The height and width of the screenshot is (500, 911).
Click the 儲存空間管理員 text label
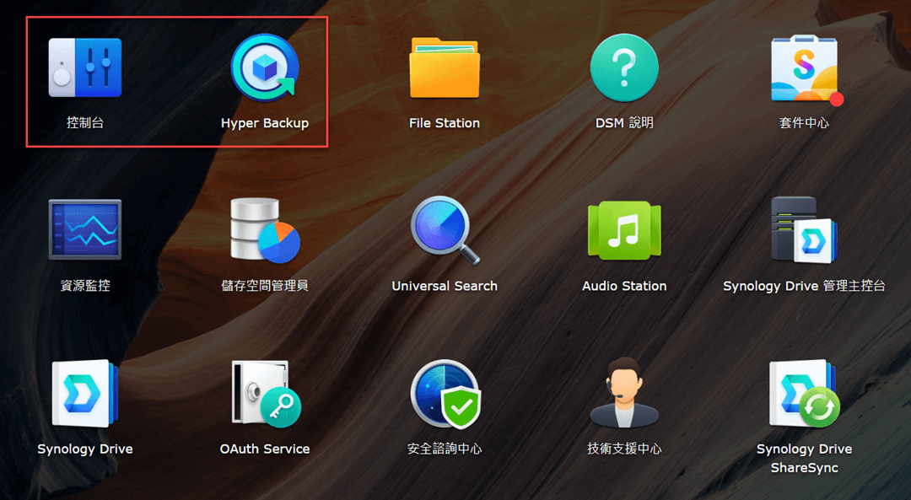[x=265, y=285]
